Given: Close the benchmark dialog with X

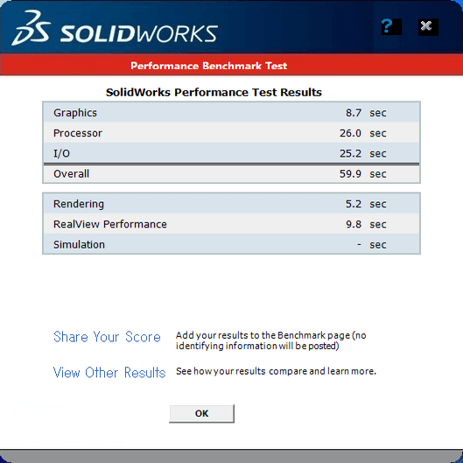Looking at the screenshot, I should point(428,27).
